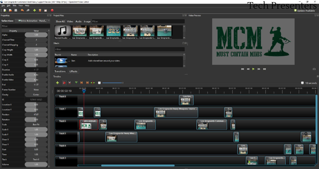Click the Scale property value Best Fit

36,124
